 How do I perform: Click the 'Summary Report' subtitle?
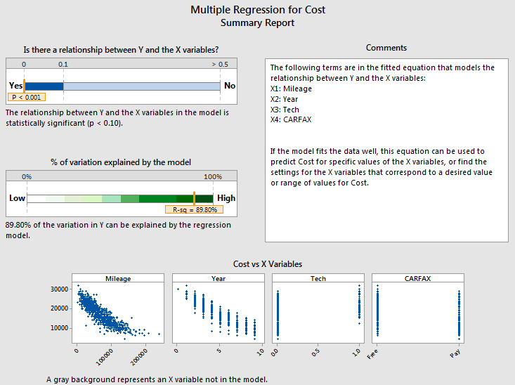(x=258, y=22)
